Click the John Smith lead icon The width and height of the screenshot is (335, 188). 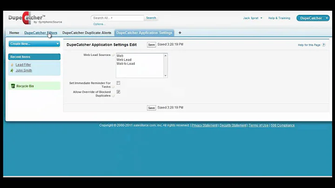click(12, 71)
